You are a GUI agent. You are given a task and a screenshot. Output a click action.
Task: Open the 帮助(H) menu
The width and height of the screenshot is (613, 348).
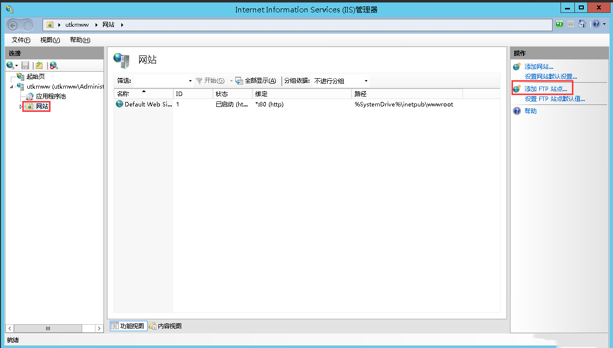pyautogui.click(x=80, y=40)
